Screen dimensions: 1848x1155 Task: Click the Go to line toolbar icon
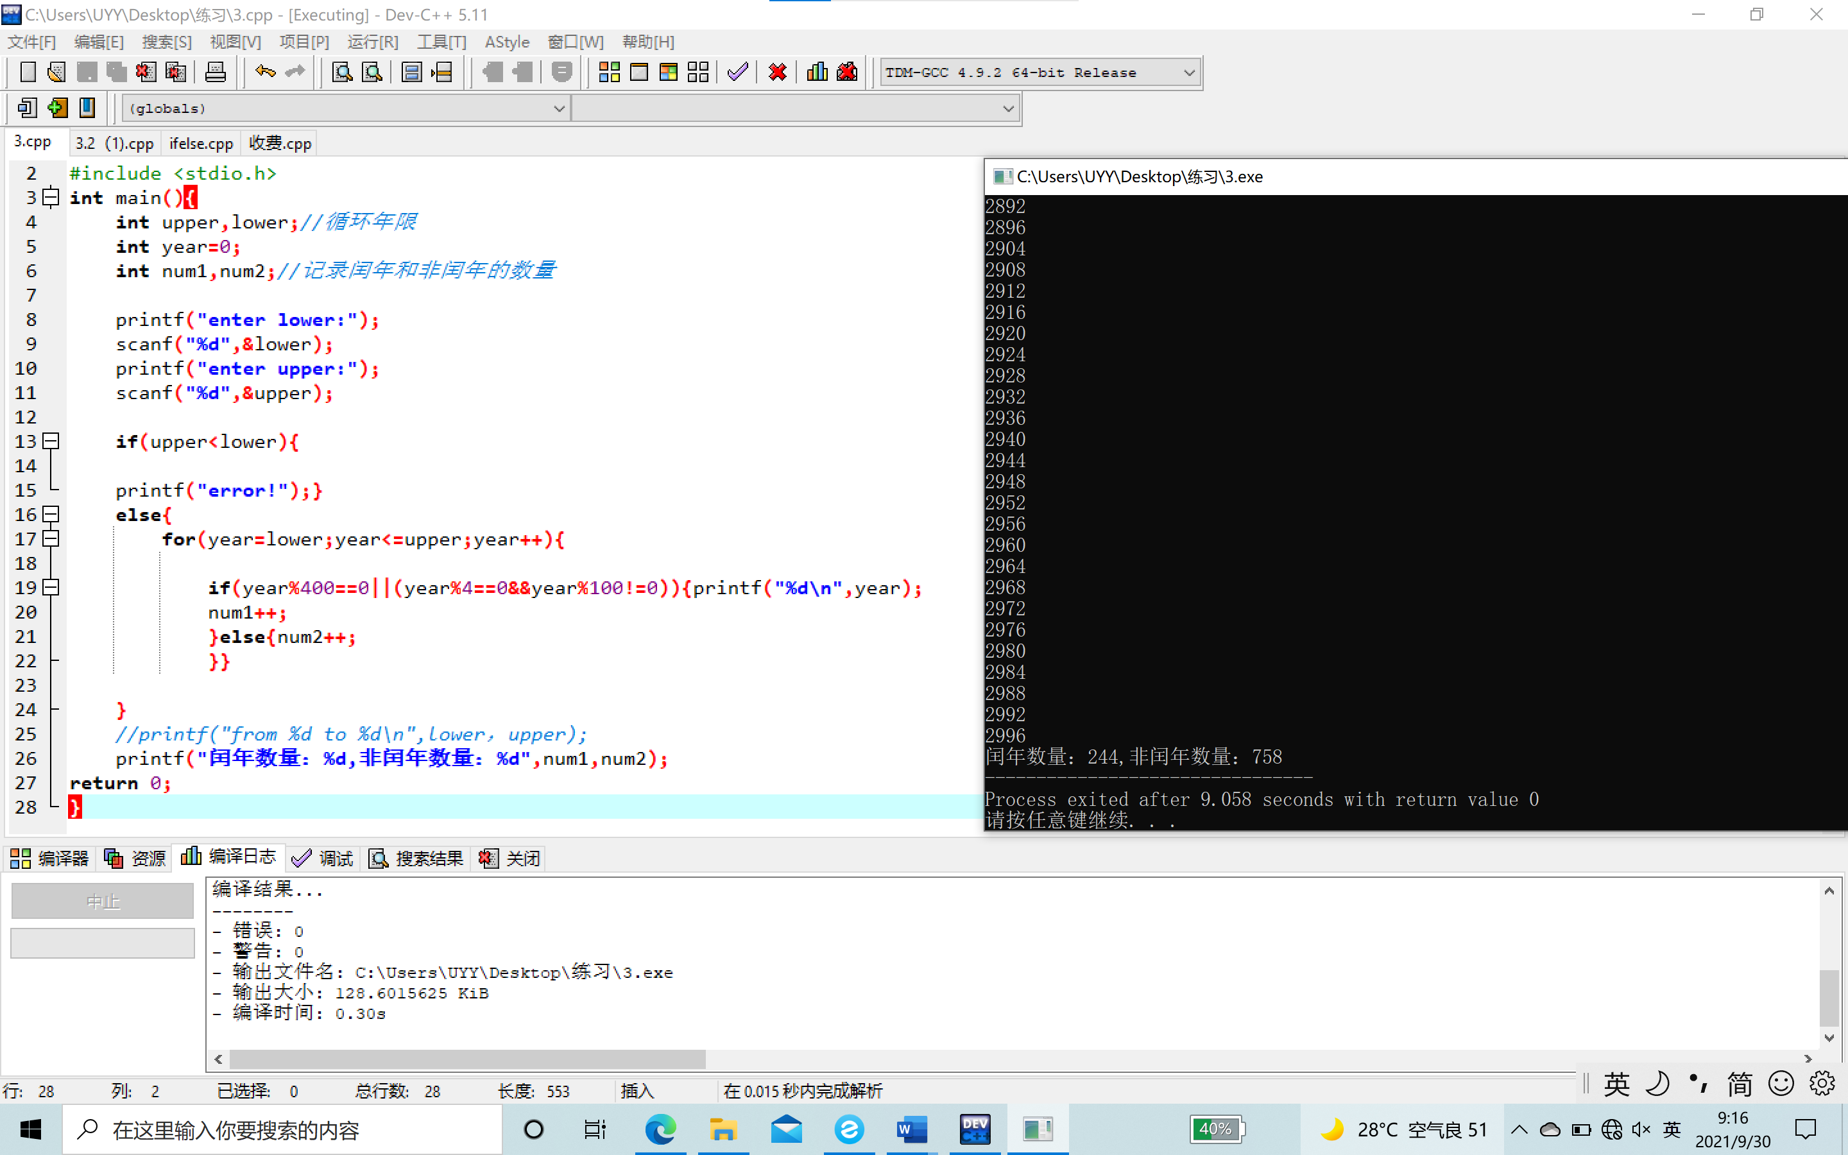click(x=441, y=73)
